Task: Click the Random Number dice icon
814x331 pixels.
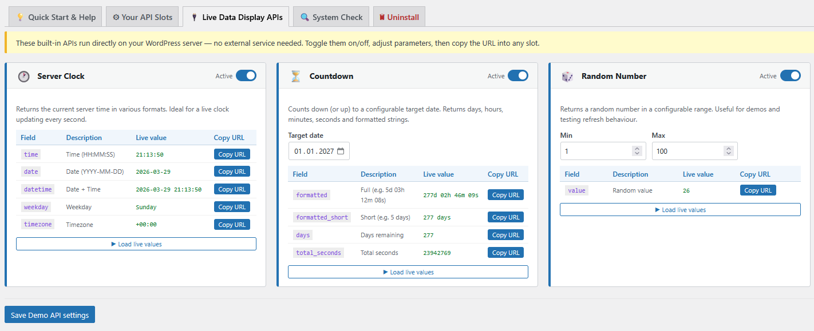Action: coord(567,77)
